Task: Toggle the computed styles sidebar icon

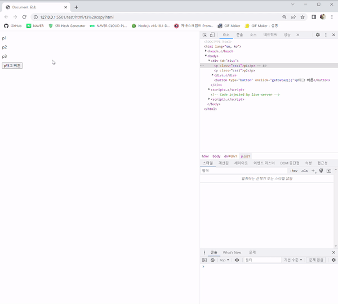Action: click(x=329, y=171)
